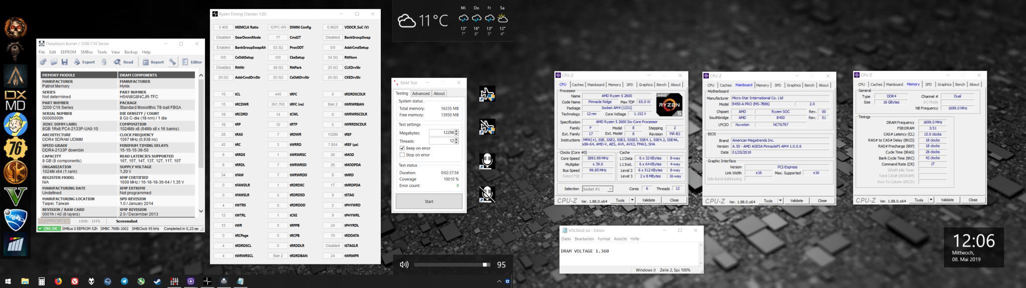This screenshot has width=1026, height=288.
Task: Open Format menu in VOLTAGE.txt editor
Action: [x=604, y=239]
